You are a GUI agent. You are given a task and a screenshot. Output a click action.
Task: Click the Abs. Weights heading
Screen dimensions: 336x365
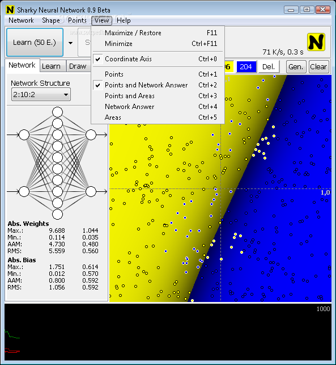point(28,224)
